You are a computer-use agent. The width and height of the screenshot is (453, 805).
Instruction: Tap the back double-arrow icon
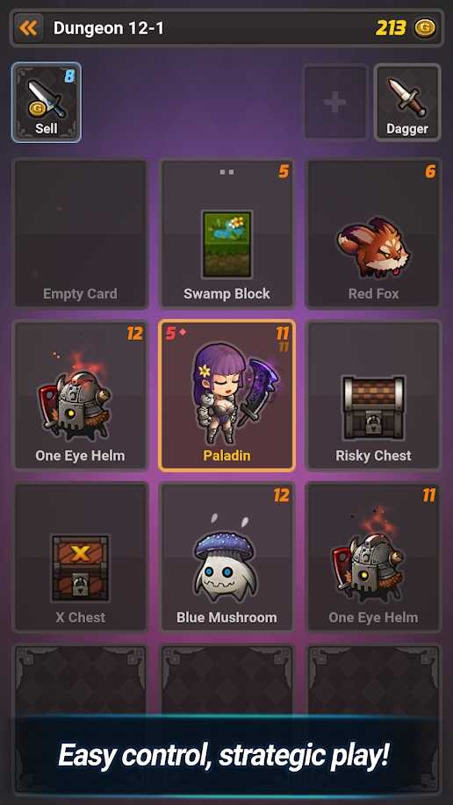coord(28,28)
